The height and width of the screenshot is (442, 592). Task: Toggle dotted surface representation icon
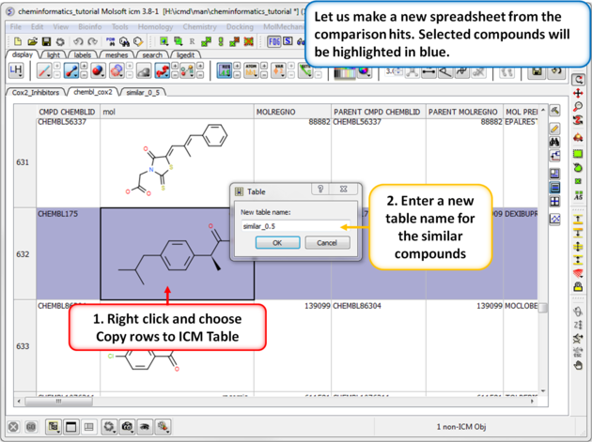point(117,70)
